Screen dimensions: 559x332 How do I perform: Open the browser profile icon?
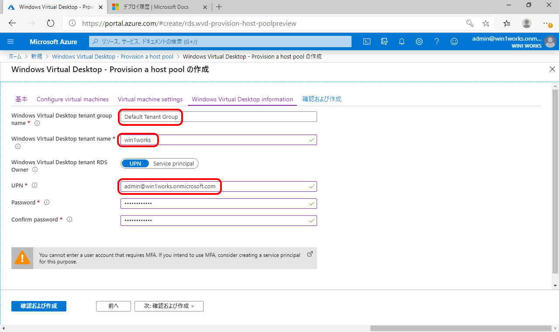tap(527, 23)
